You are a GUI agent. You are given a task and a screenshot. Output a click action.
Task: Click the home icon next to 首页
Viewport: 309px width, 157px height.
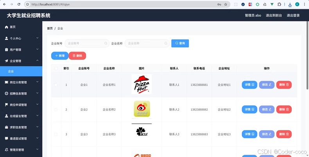7,27
